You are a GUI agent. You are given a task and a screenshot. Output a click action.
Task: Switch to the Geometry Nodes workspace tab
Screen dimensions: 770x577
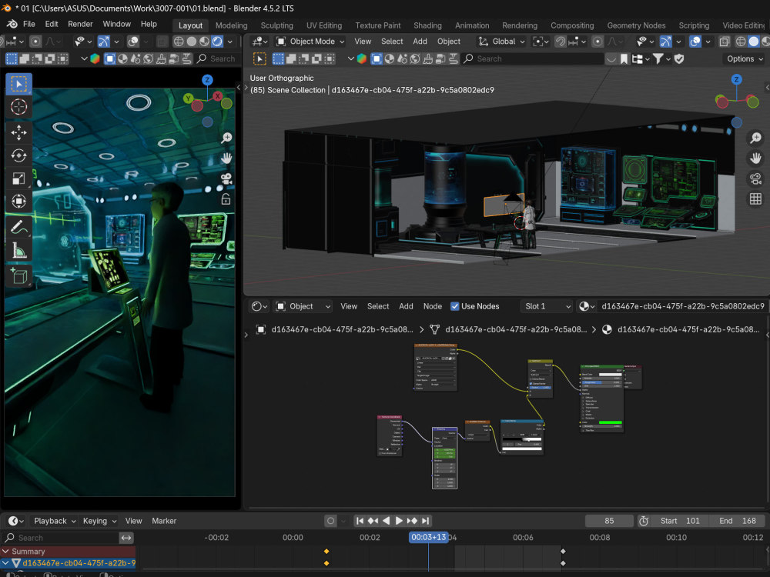[x=636, y=25]
